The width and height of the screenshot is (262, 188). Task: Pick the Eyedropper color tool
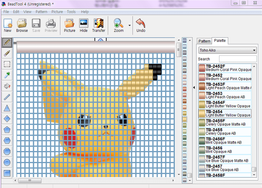coord(7,75)
